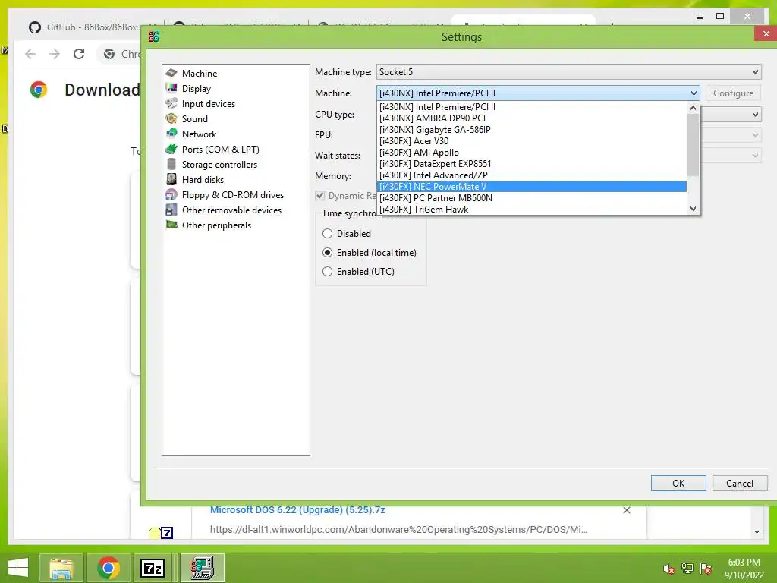Go back in Chrome window
The image size is (777, 583).
point(30,54)
